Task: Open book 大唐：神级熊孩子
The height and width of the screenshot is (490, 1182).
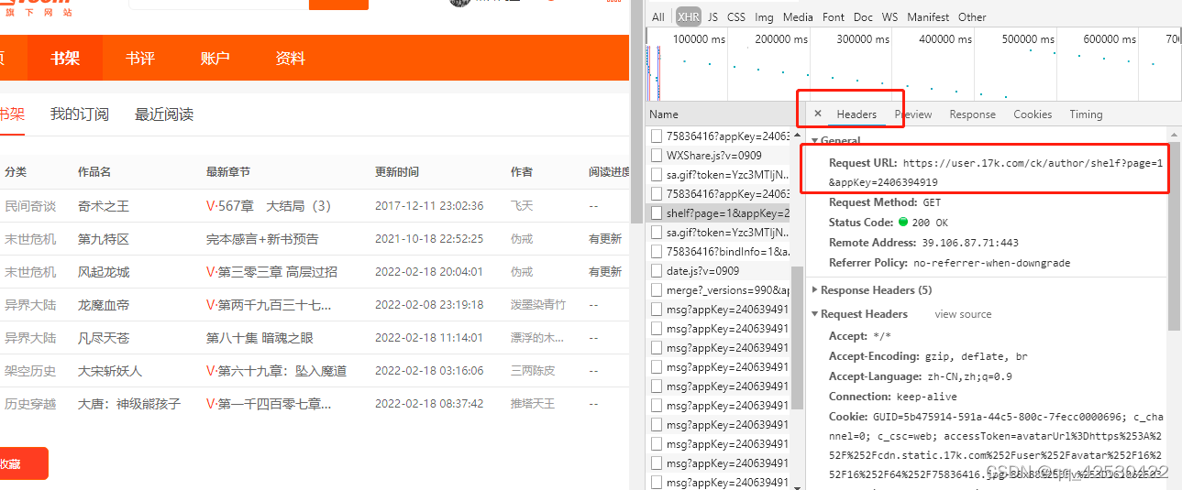Action: [x=129, y=404]
